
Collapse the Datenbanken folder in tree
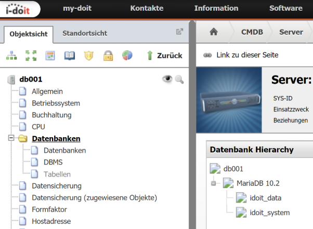point(11,139)
